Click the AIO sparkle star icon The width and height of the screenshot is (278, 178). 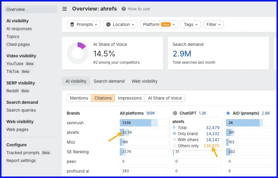[x=228, y=113]
